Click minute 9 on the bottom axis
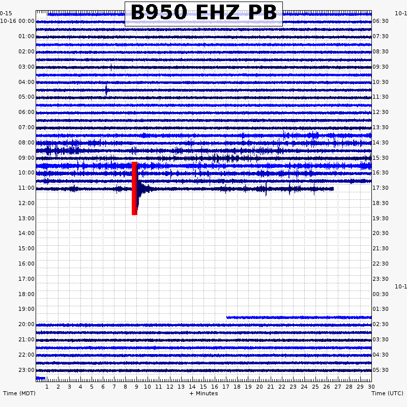Image resolution: width=407 pixels, height=407 pixels. point(136,387)
